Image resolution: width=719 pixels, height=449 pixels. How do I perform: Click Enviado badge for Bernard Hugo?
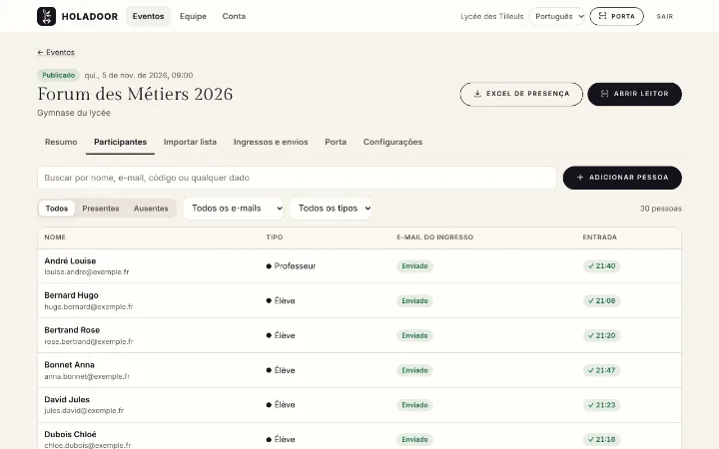tap(415, 301)
